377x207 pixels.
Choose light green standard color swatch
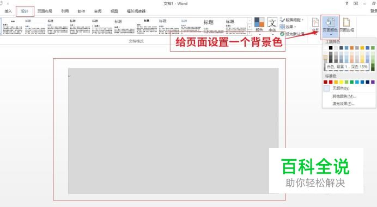click(346, 82)
